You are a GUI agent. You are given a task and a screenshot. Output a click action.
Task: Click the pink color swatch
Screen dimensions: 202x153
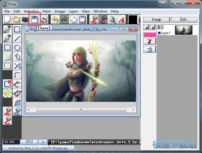tap(149, 34)
